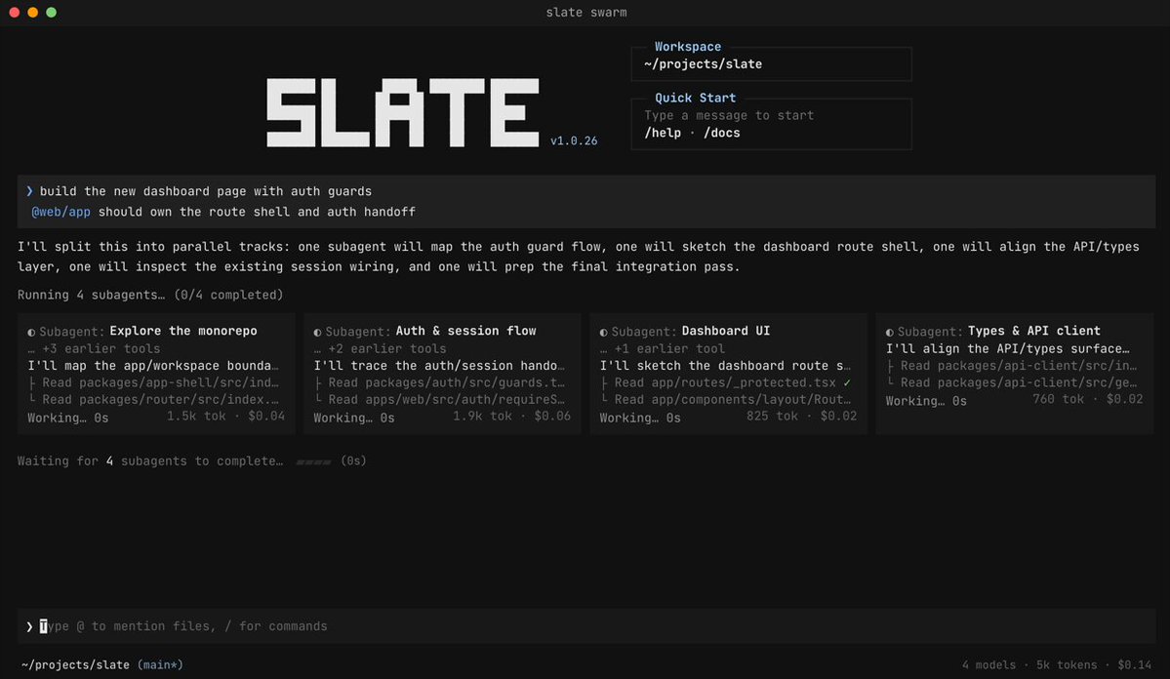Viewport: 1170px width, 679px height.
Task: Click the main* git branch indicator
Action: [160, 664]
